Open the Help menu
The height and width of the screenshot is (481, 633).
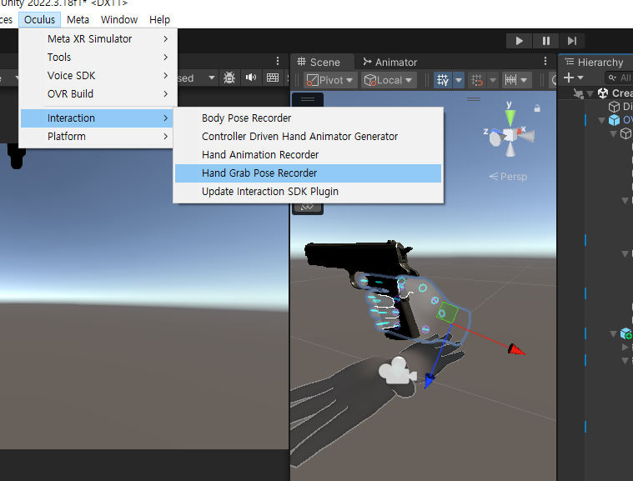[159, 19]
